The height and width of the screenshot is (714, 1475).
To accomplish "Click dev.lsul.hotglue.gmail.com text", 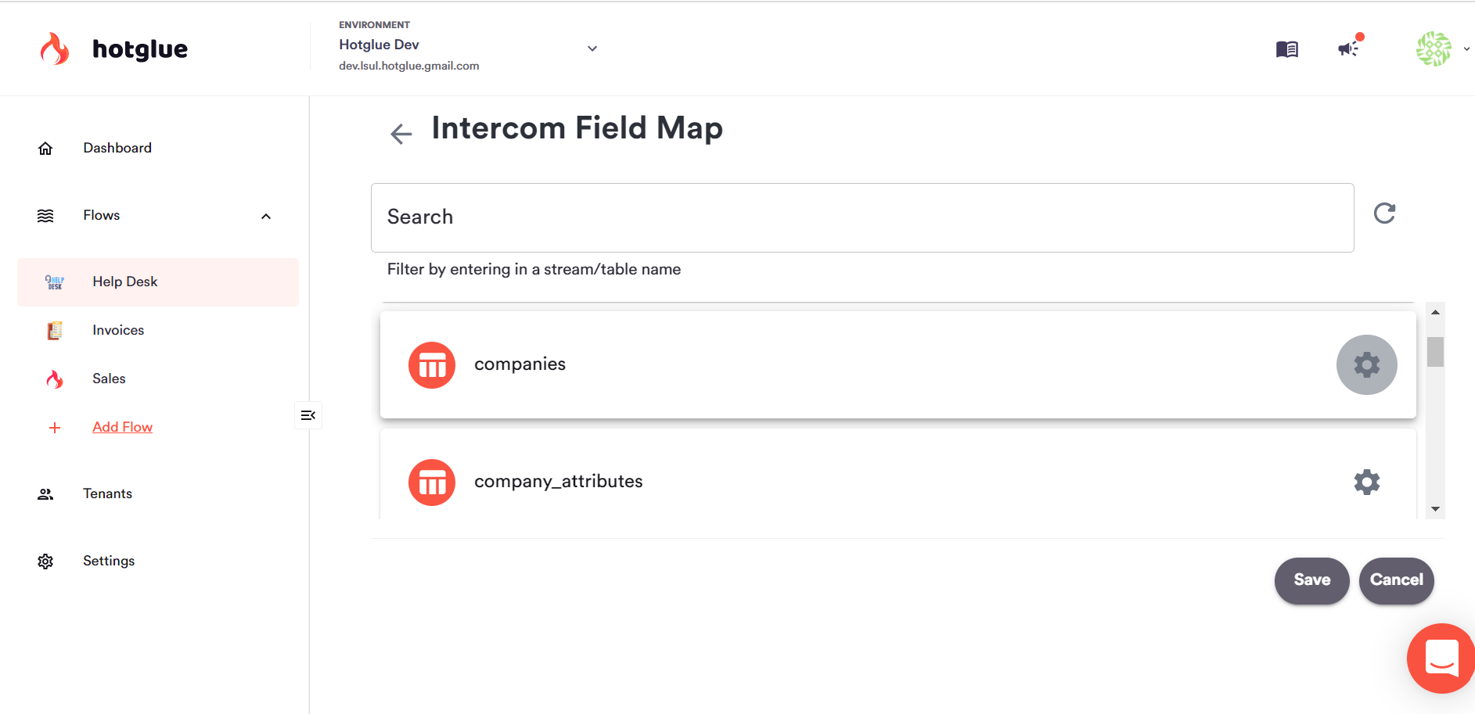I will click(408, 66).
